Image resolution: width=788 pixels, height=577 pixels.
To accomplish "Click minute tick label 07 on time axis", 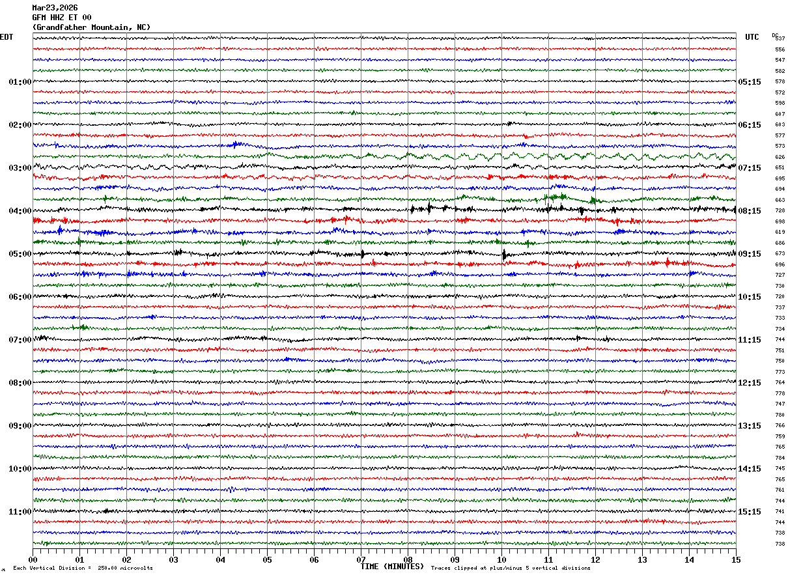I will [x=361, y=559].
